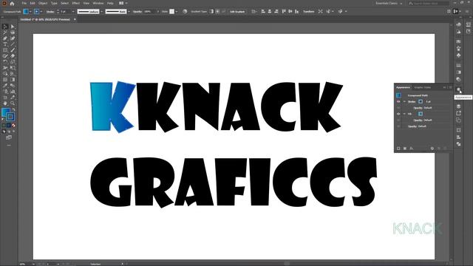The height and width of the screenshot is (266, 473).
Task: Click Opacity label in control bar
Action: [x=137, y=12]
